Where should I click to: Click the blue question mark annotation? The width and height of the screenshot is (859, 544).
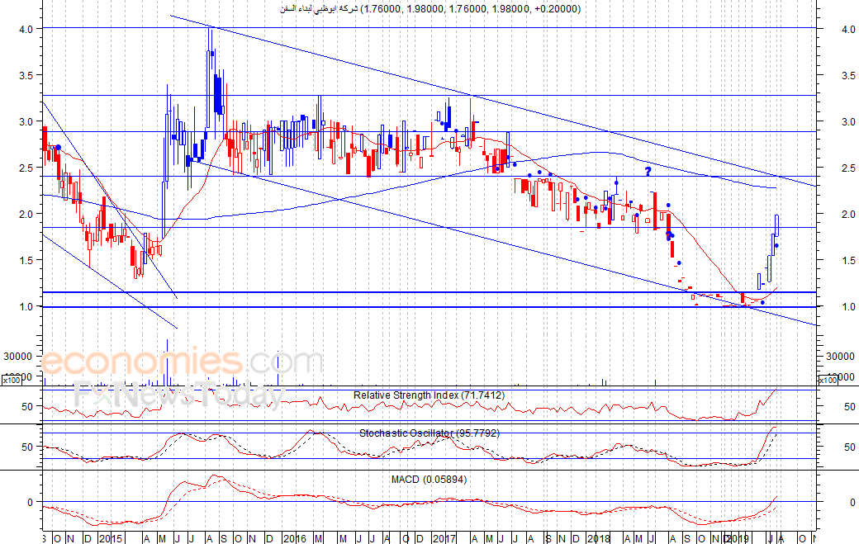point(648,172)
